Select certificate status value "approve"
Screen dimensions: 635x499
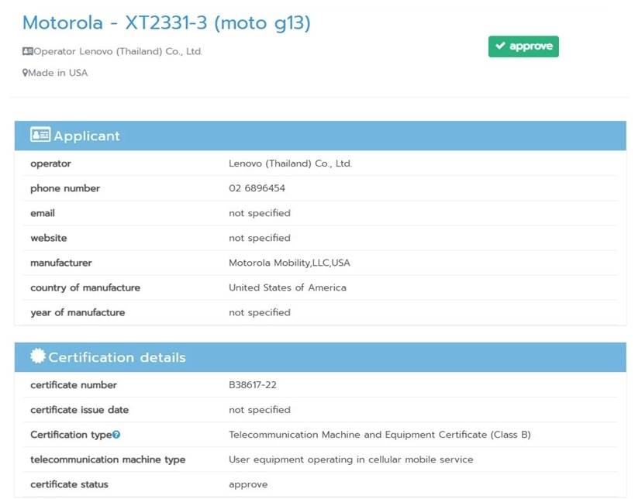[248, 485]
